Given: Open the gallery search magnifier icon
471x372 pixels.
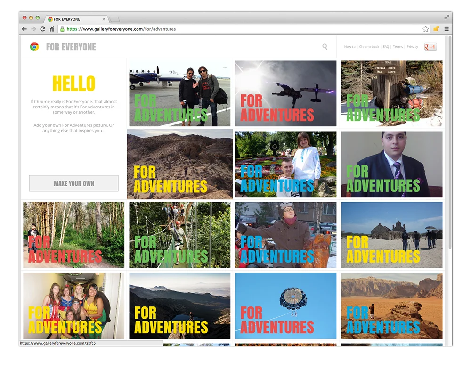Looking at the screenshot, I should coord(325,47).
